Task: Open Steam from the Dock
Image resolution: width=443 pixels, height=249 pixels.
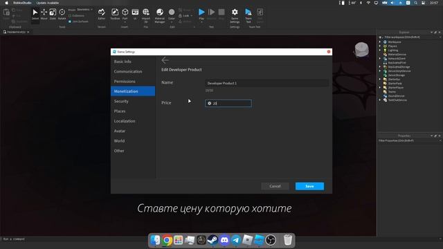Action: click(213, 240)
